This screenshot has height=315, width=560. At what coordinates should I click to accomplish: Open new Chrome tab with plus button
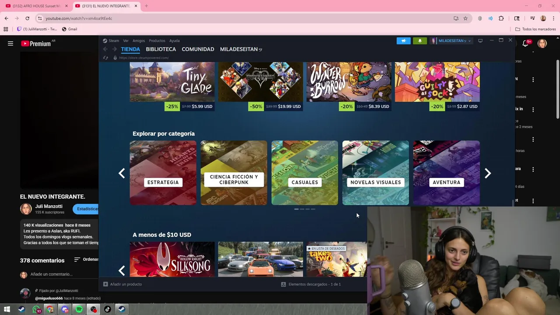(146, 6)
